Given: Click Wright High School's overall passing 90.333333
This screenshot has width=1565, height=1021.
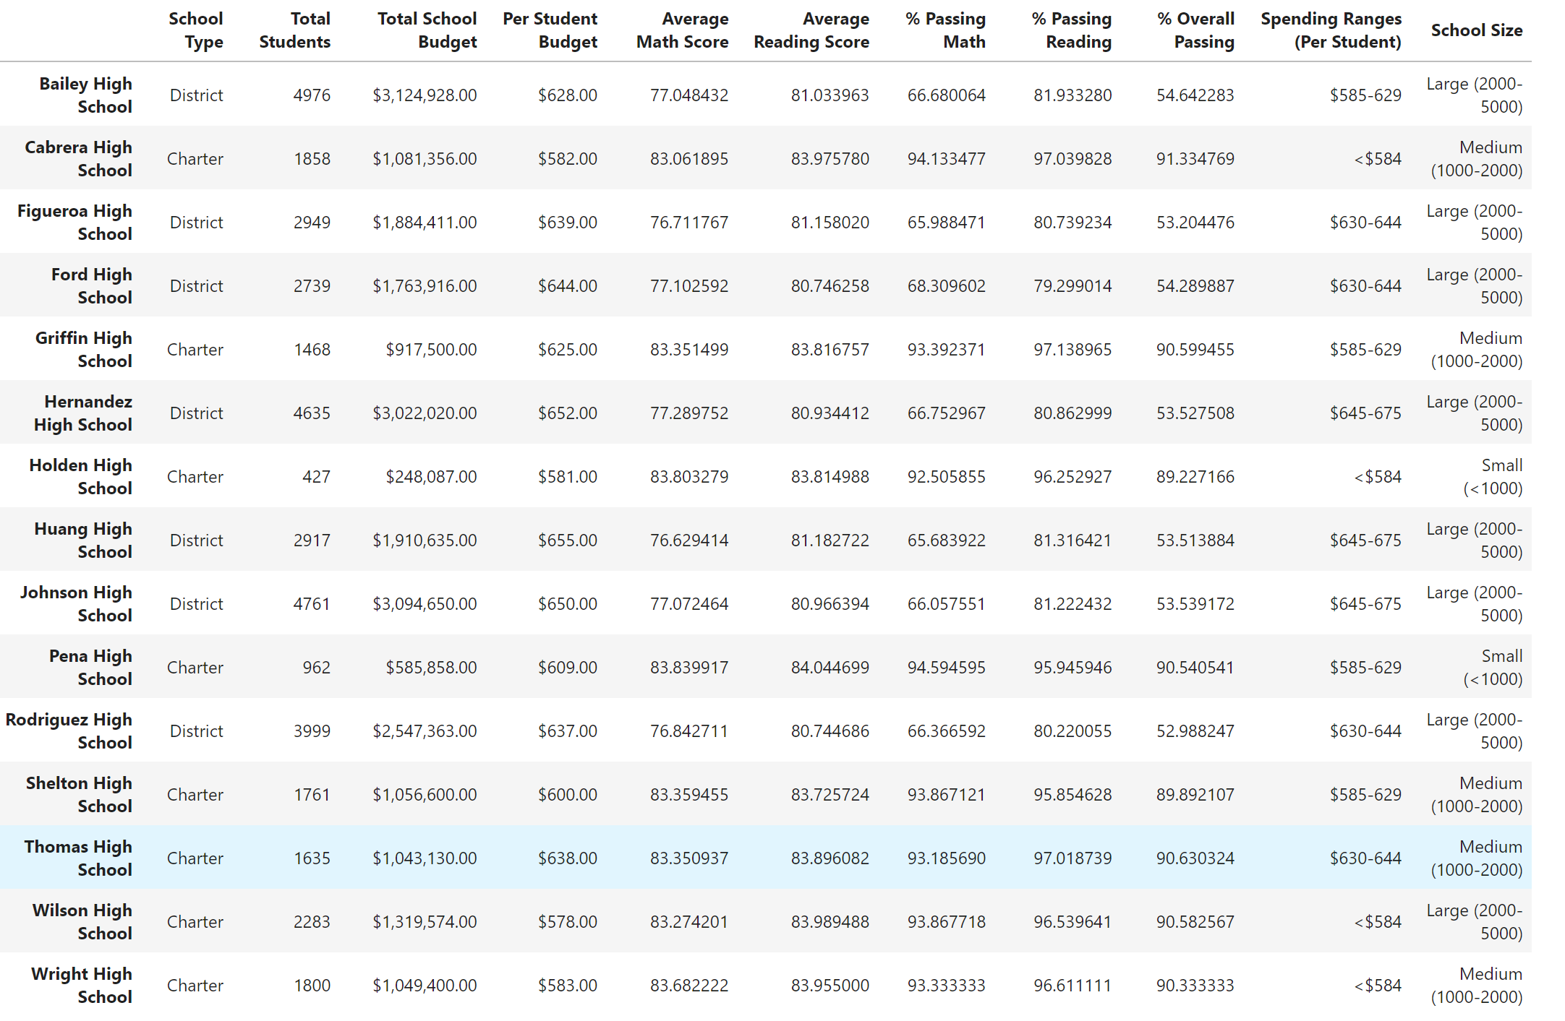Looking at the screenshot, I should [x=1195, y=986].
